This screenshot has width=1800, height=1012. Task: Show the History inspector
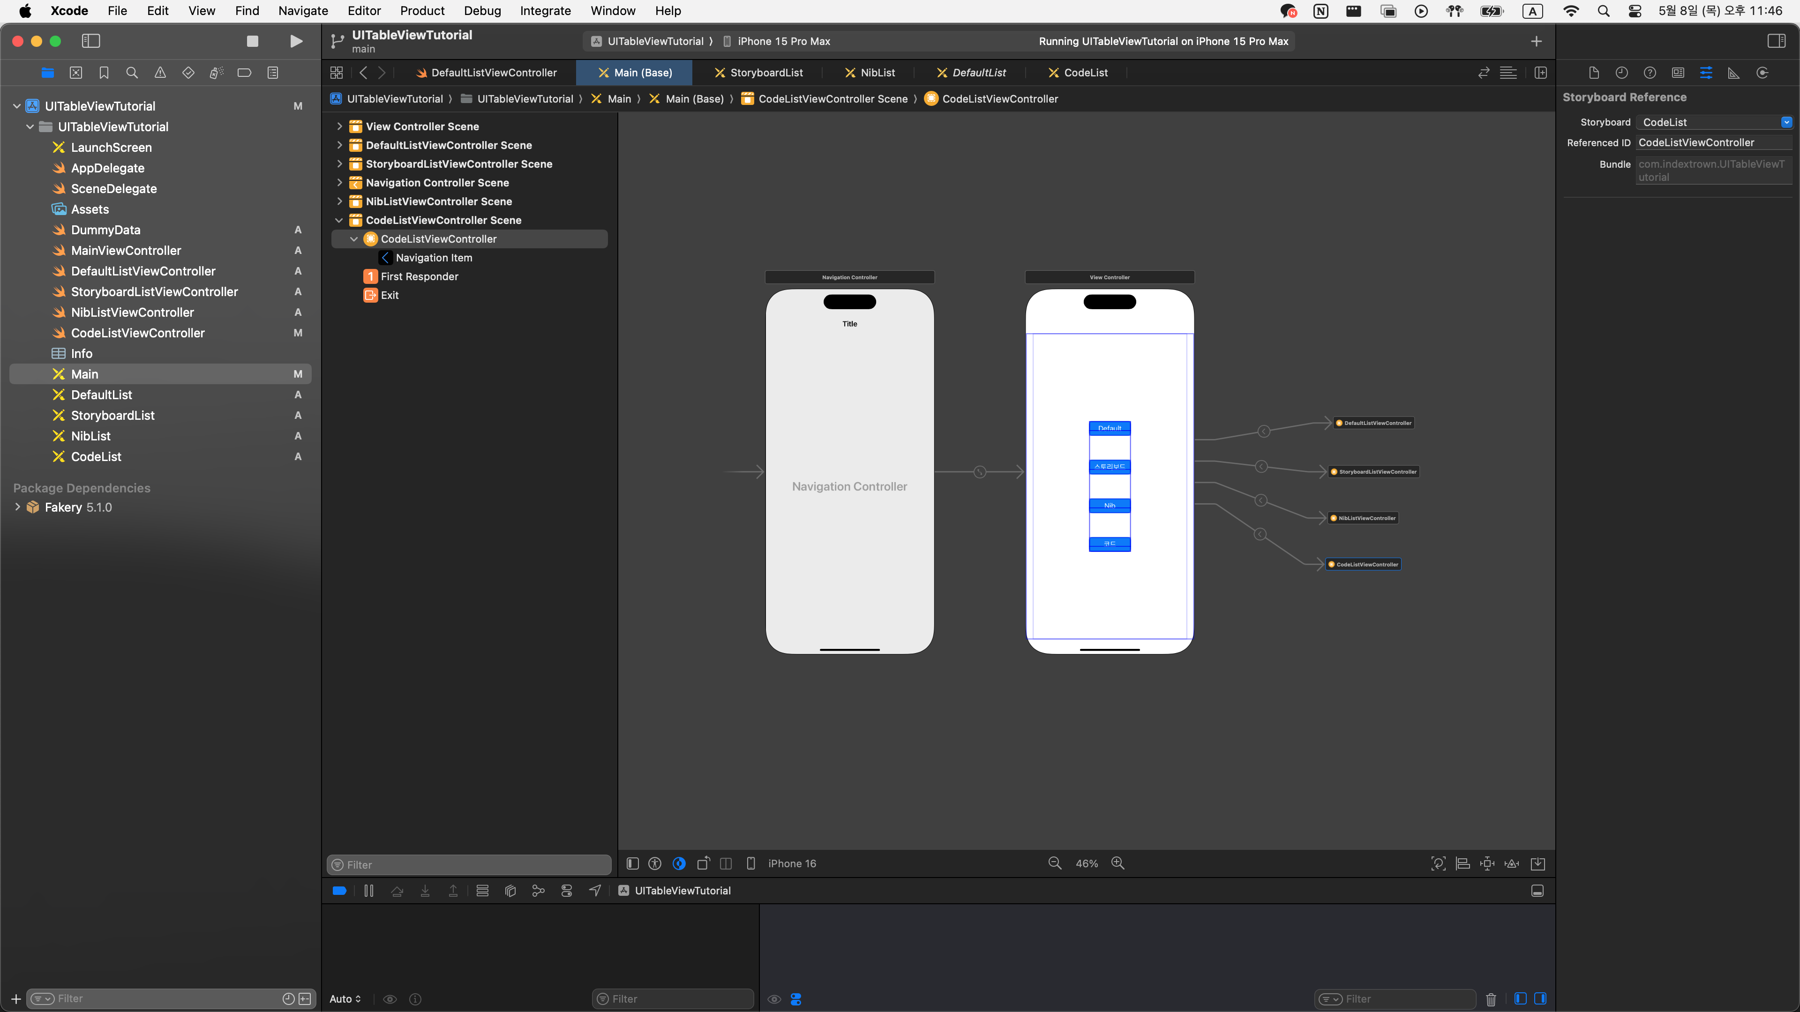coord(1622,73)
